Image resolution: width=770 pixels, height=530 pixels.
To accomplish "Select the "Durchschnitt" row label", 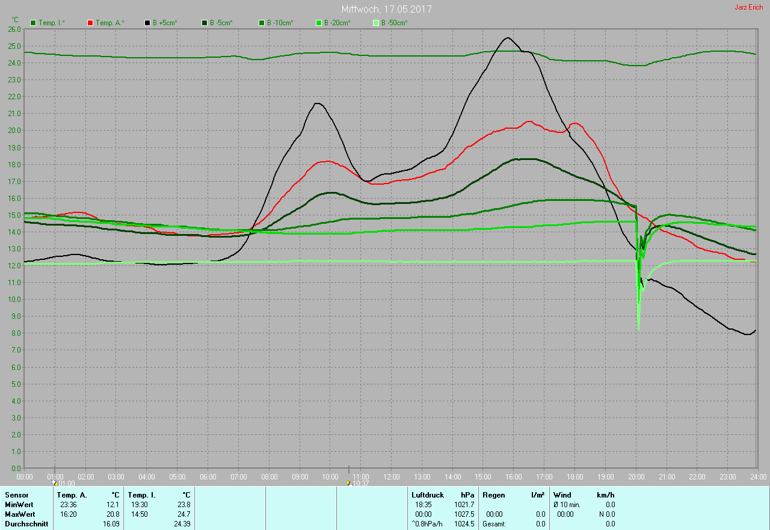I will coord(26,524).
